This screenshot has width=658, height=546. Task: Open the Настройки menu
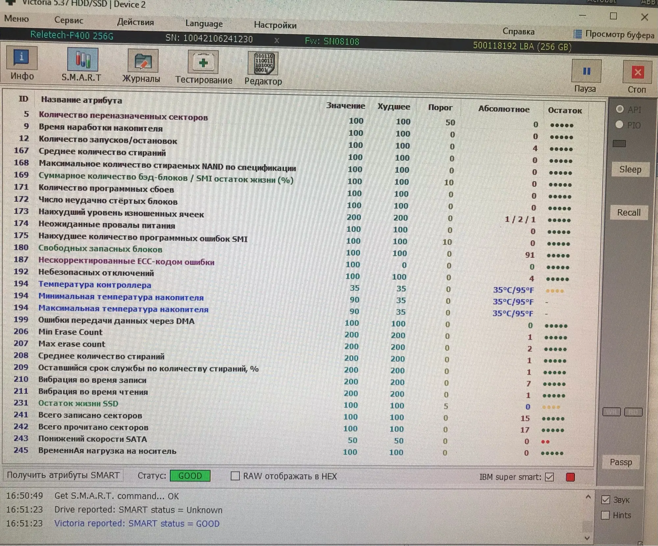(x=275, y=25)
